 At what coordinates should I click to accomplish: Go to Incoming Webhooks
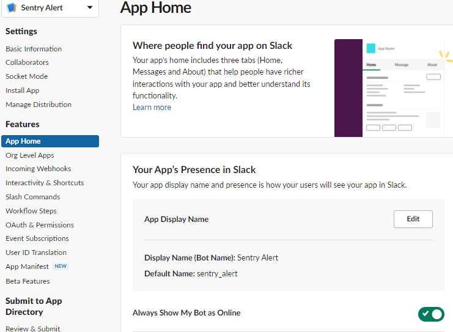(x=38, y=169)
